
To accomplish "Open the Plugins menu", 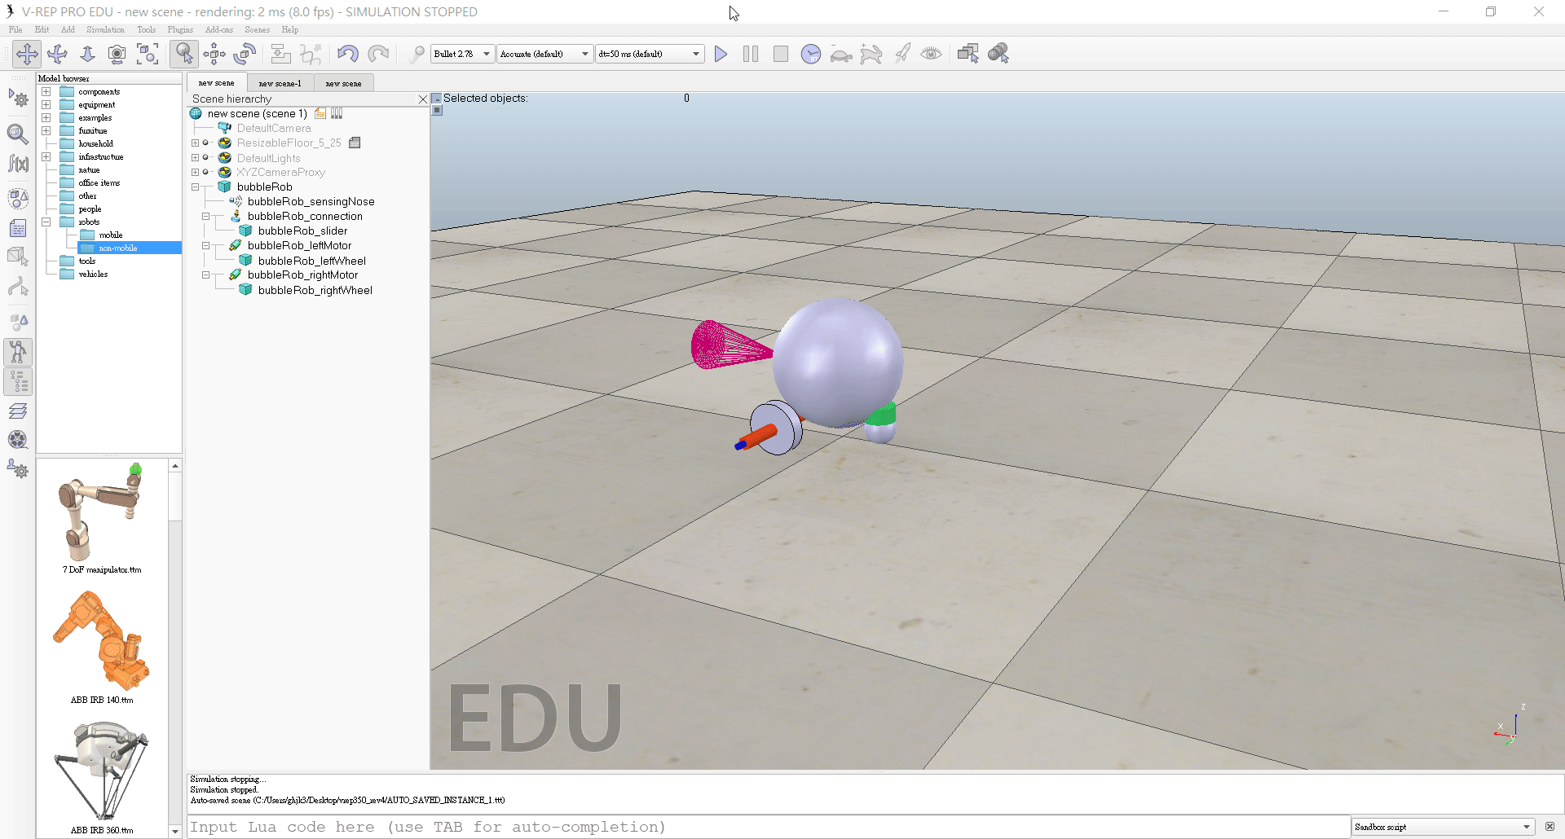I will pyautogui.click(x=180, y=29).
